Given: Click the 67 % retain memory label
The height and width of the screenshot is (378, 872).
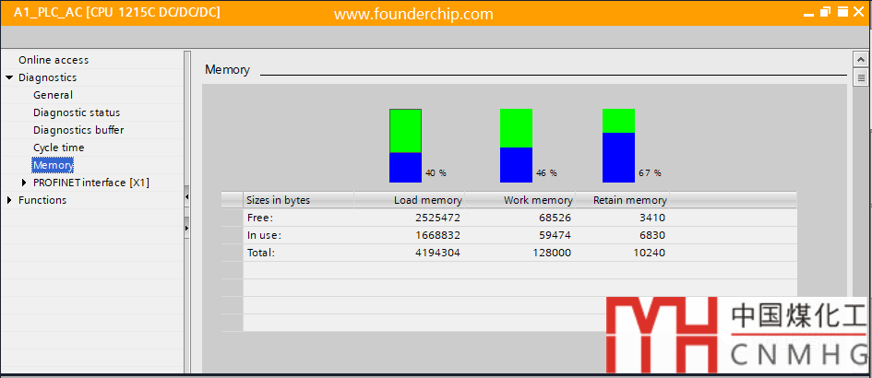Looking at the screenshot, I should tap(650, 173).
